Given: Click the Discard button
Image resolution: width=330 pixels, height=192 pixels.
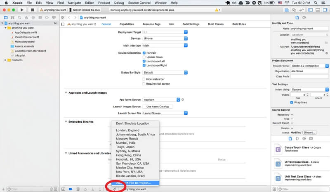Looking at the screenshot, I should click(x=310, y=133).
